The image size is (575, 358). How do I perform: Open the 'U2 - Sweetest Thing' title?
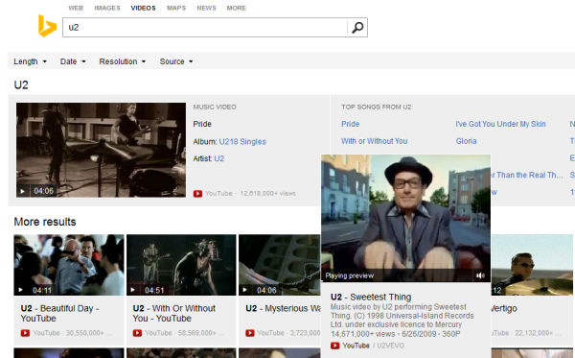click(x=371, y=297)
